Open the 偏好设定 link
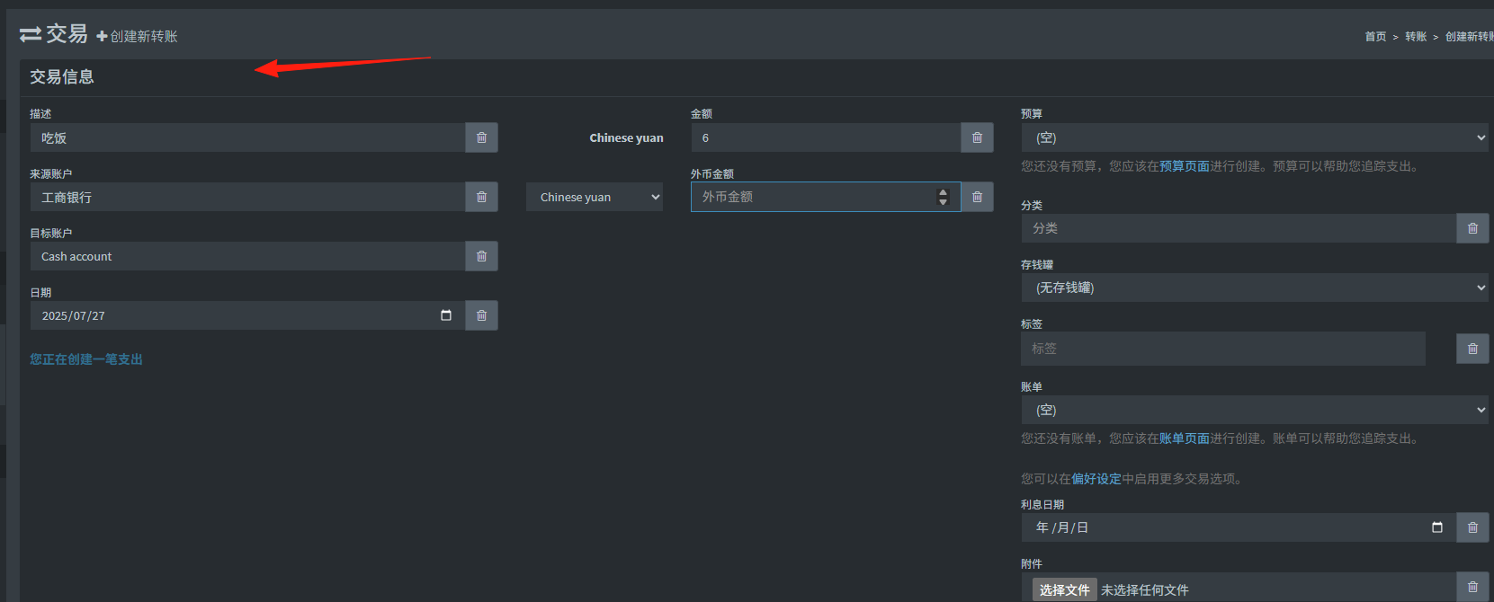 tap(1096, 479)
